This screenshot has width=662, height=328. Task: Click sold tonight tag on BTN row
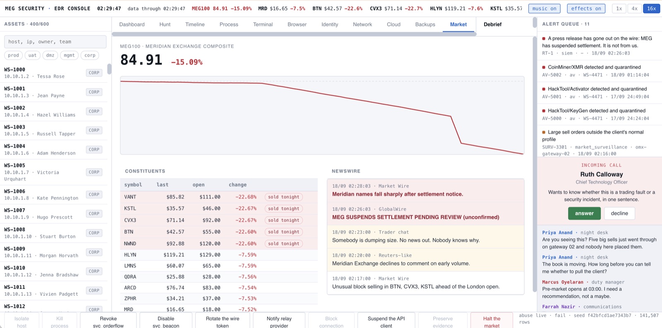(283, 232)
